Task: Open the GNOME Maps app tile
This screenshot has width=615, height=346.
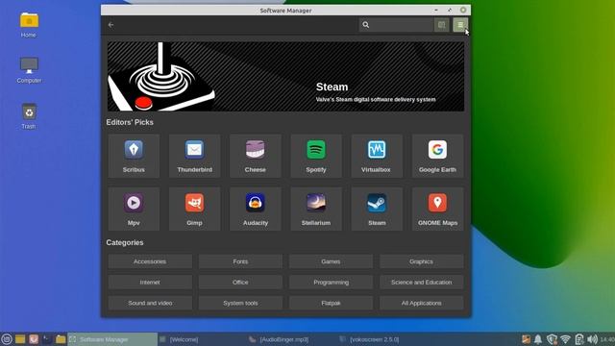Action: [x=438, y=210]
